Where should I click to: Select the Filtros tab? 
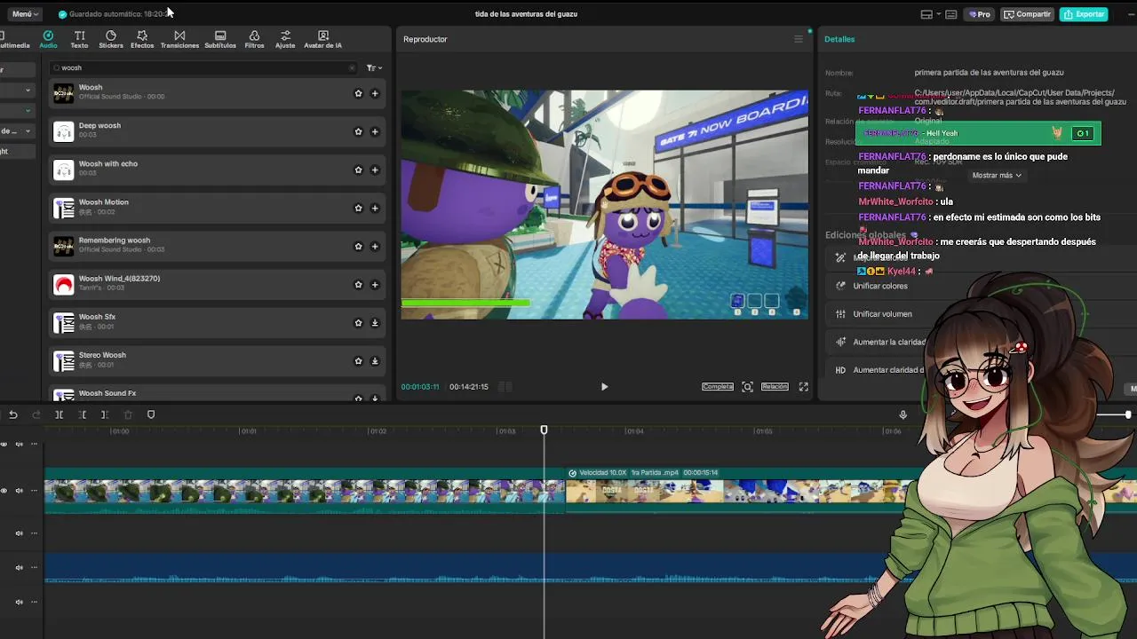point(254,39)
